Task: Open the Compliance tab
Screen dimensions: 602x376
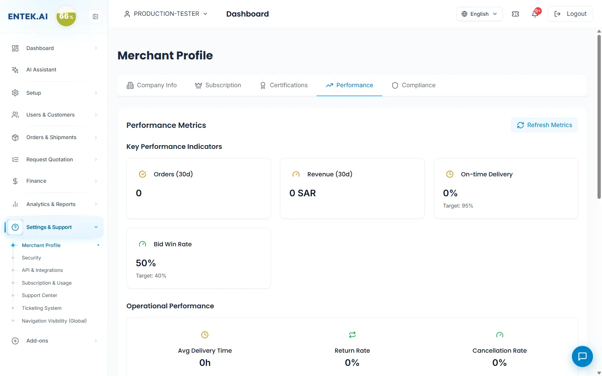Action: [413, 85]
